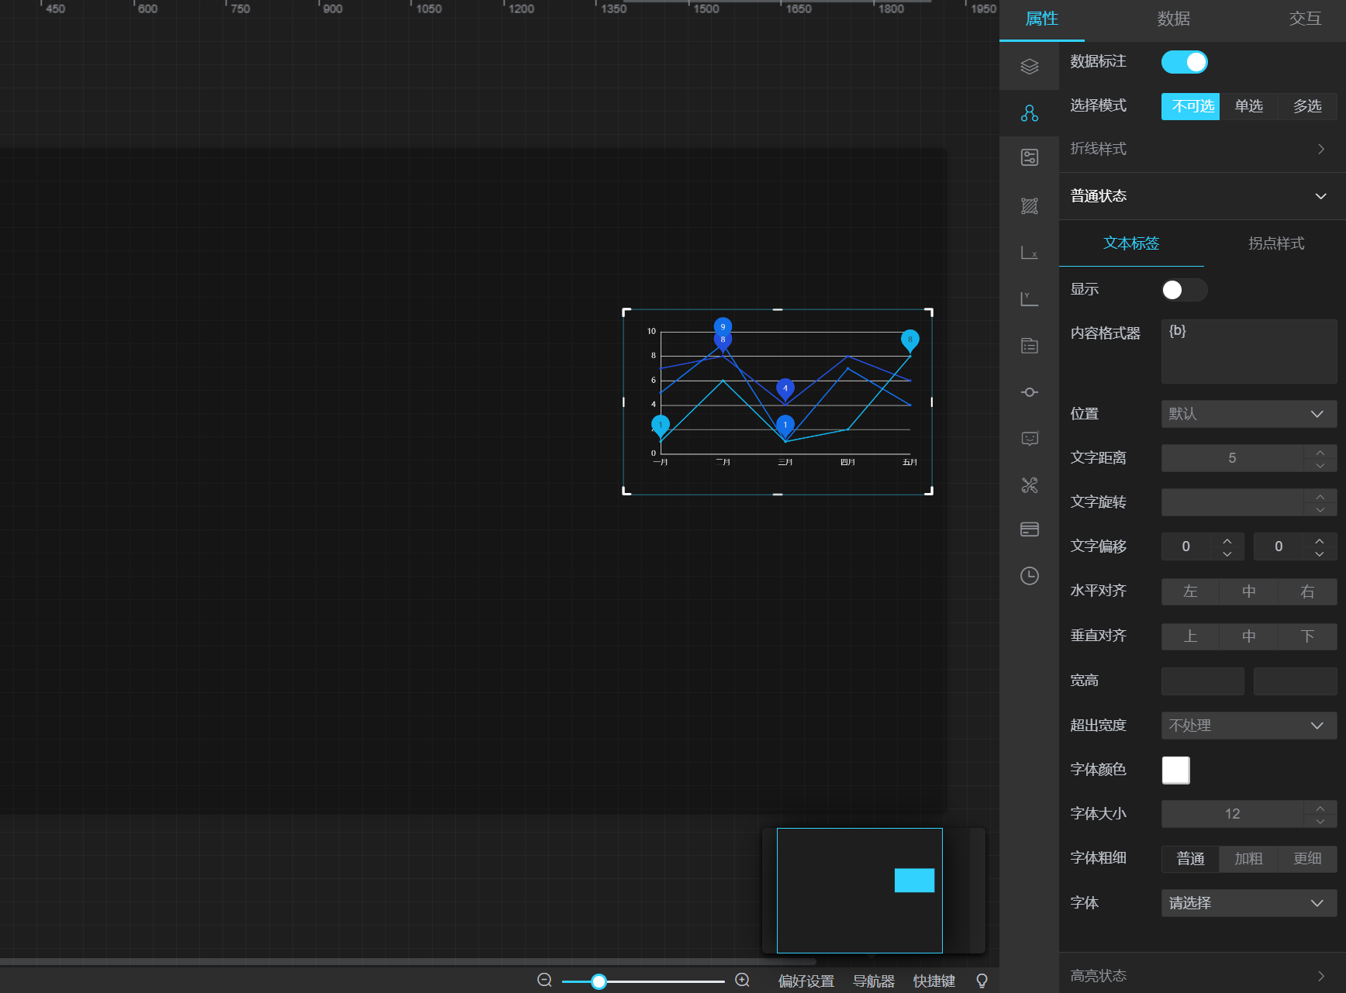Viewport: 1346px width, 993px height.
Task: Open the X axis settings icon
Action: point(1029,253)
